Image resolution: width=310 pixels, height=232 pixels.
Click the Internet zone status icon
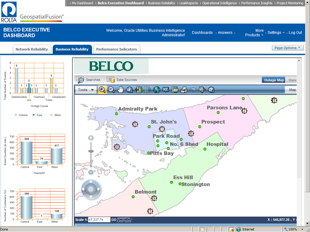[x=239, y=229]
